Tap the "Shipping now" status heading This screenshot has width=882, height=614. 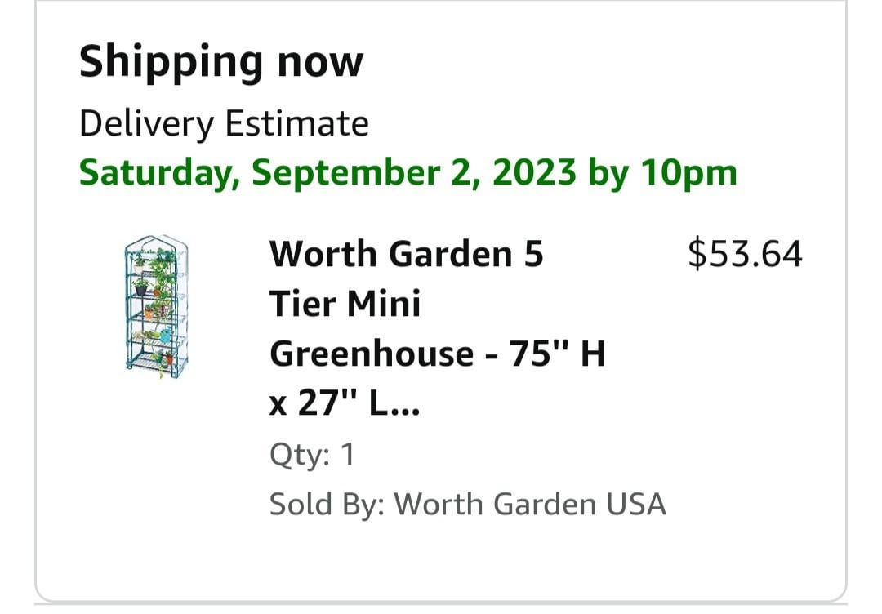(220, 61)
